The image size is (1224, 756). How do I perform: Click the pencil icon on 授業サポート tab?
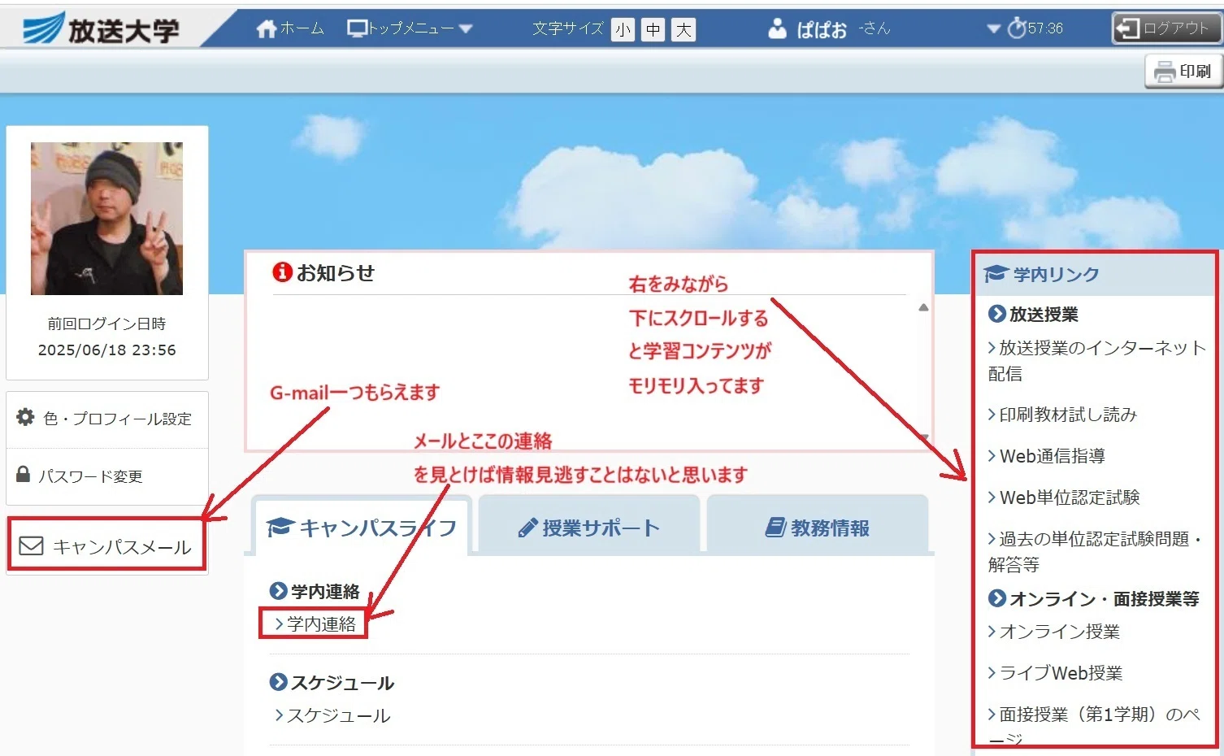click(x=527, y=528)
